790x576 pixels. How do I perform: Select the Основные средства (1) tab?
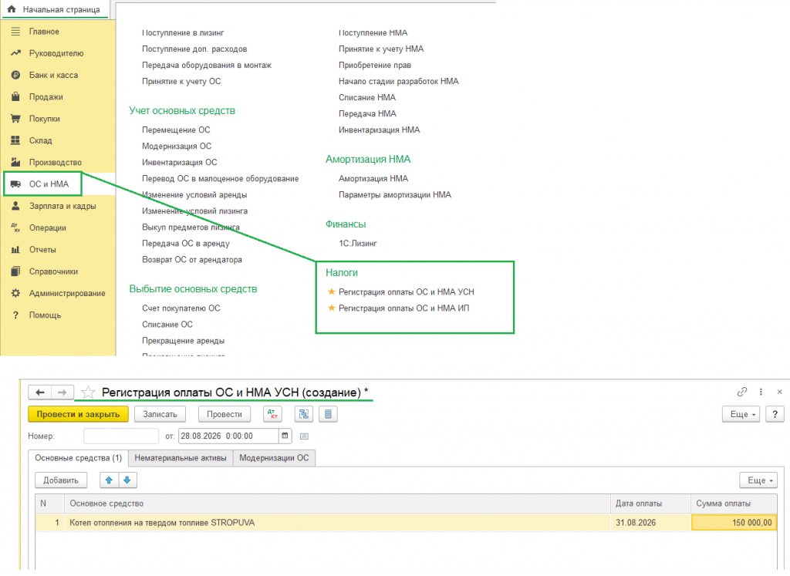point(78,458)
